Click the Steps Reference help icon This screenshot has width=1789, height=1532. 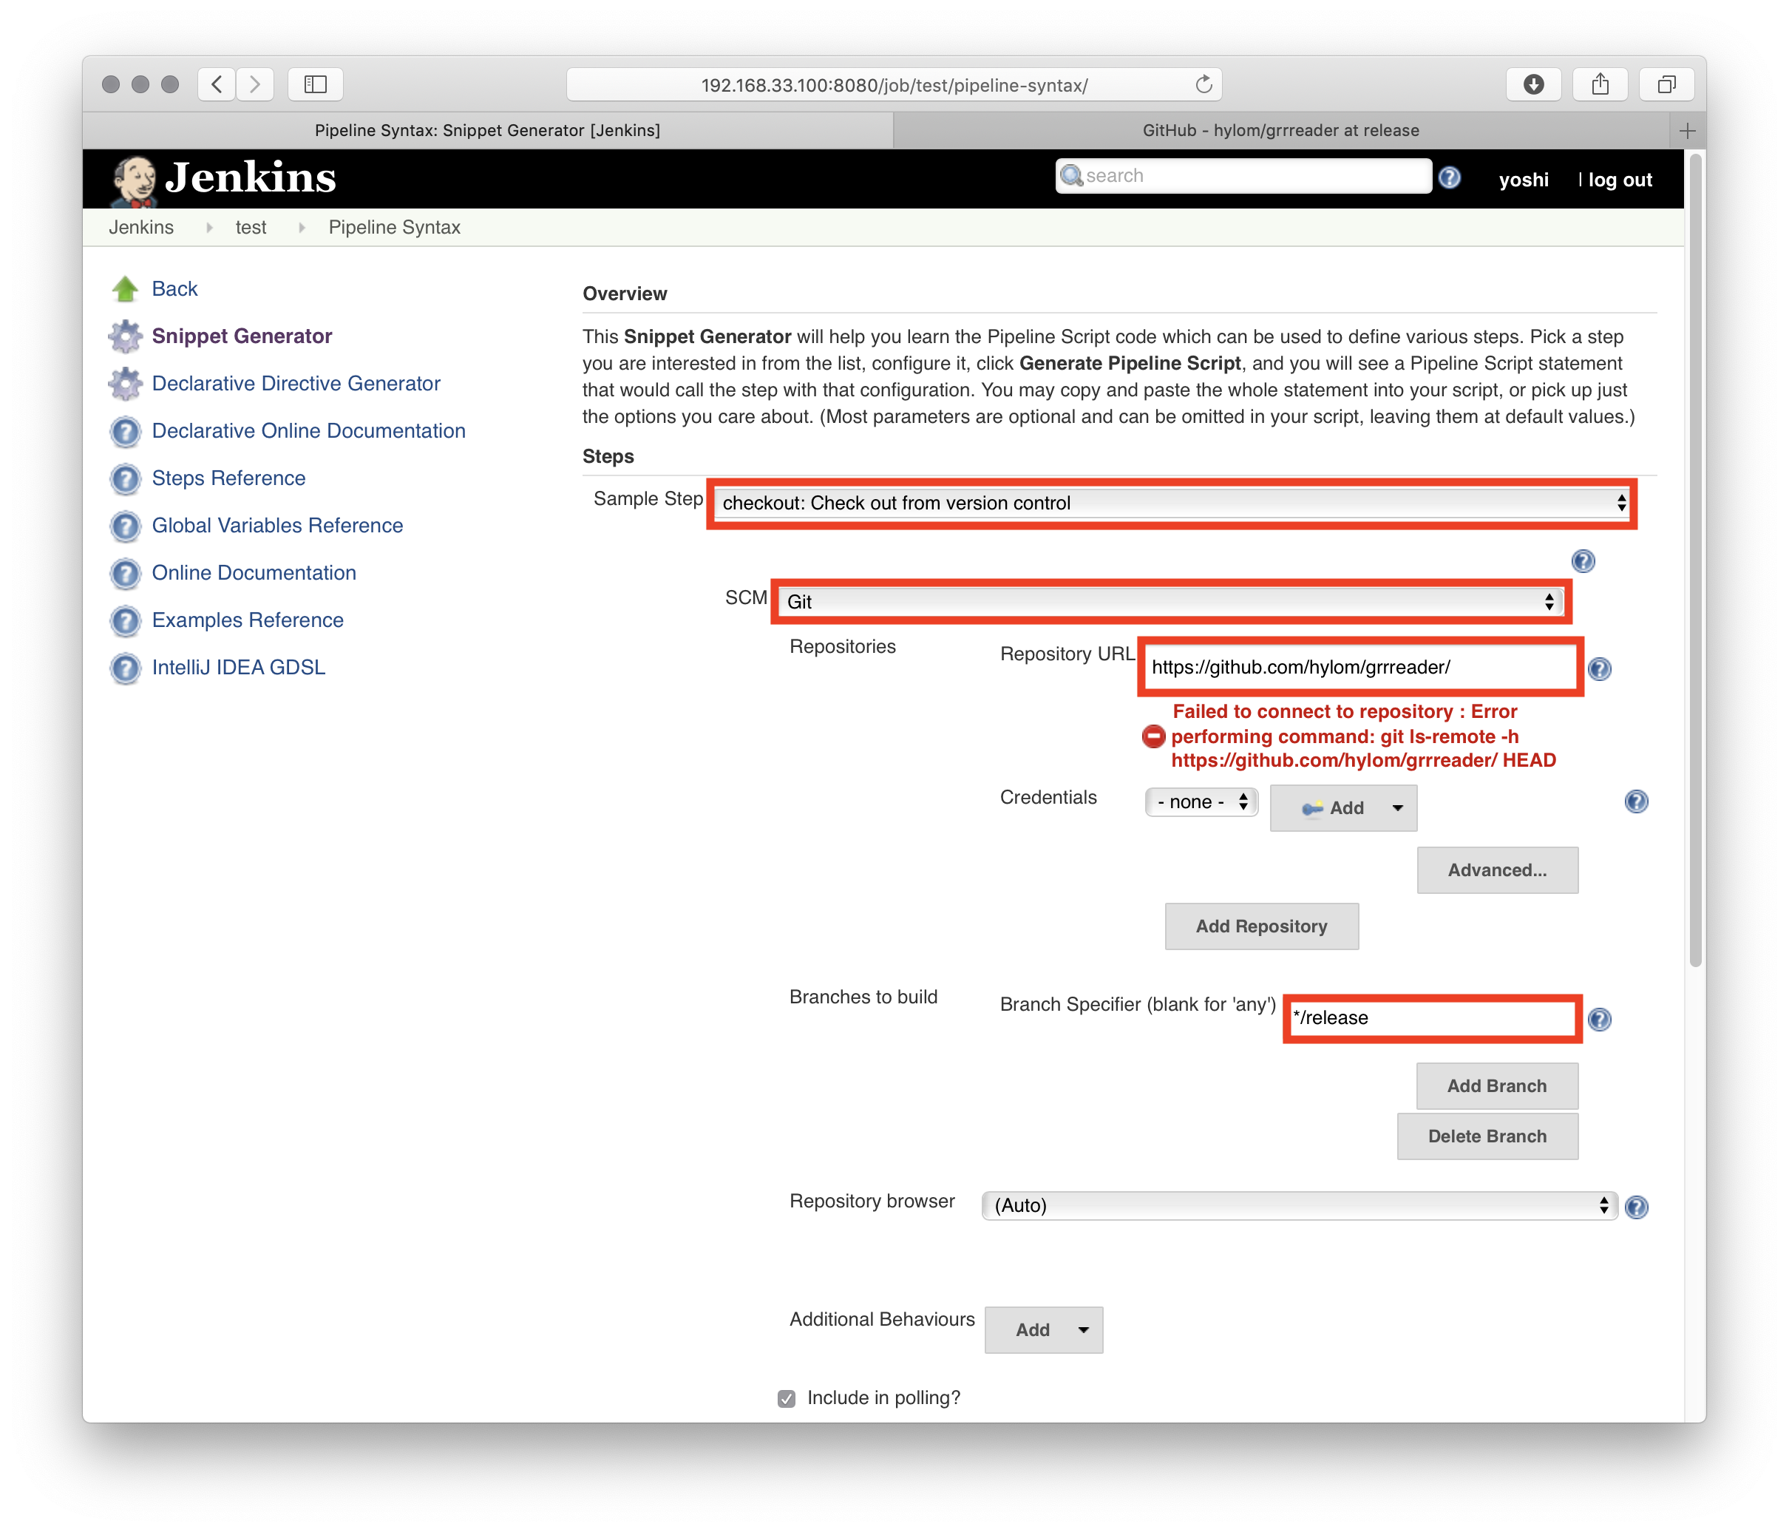[x=125, y=479]
